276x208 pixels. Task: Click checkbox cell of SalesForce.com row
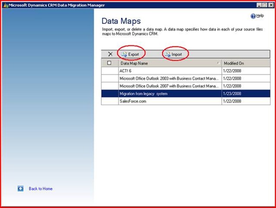pos(110,101)
